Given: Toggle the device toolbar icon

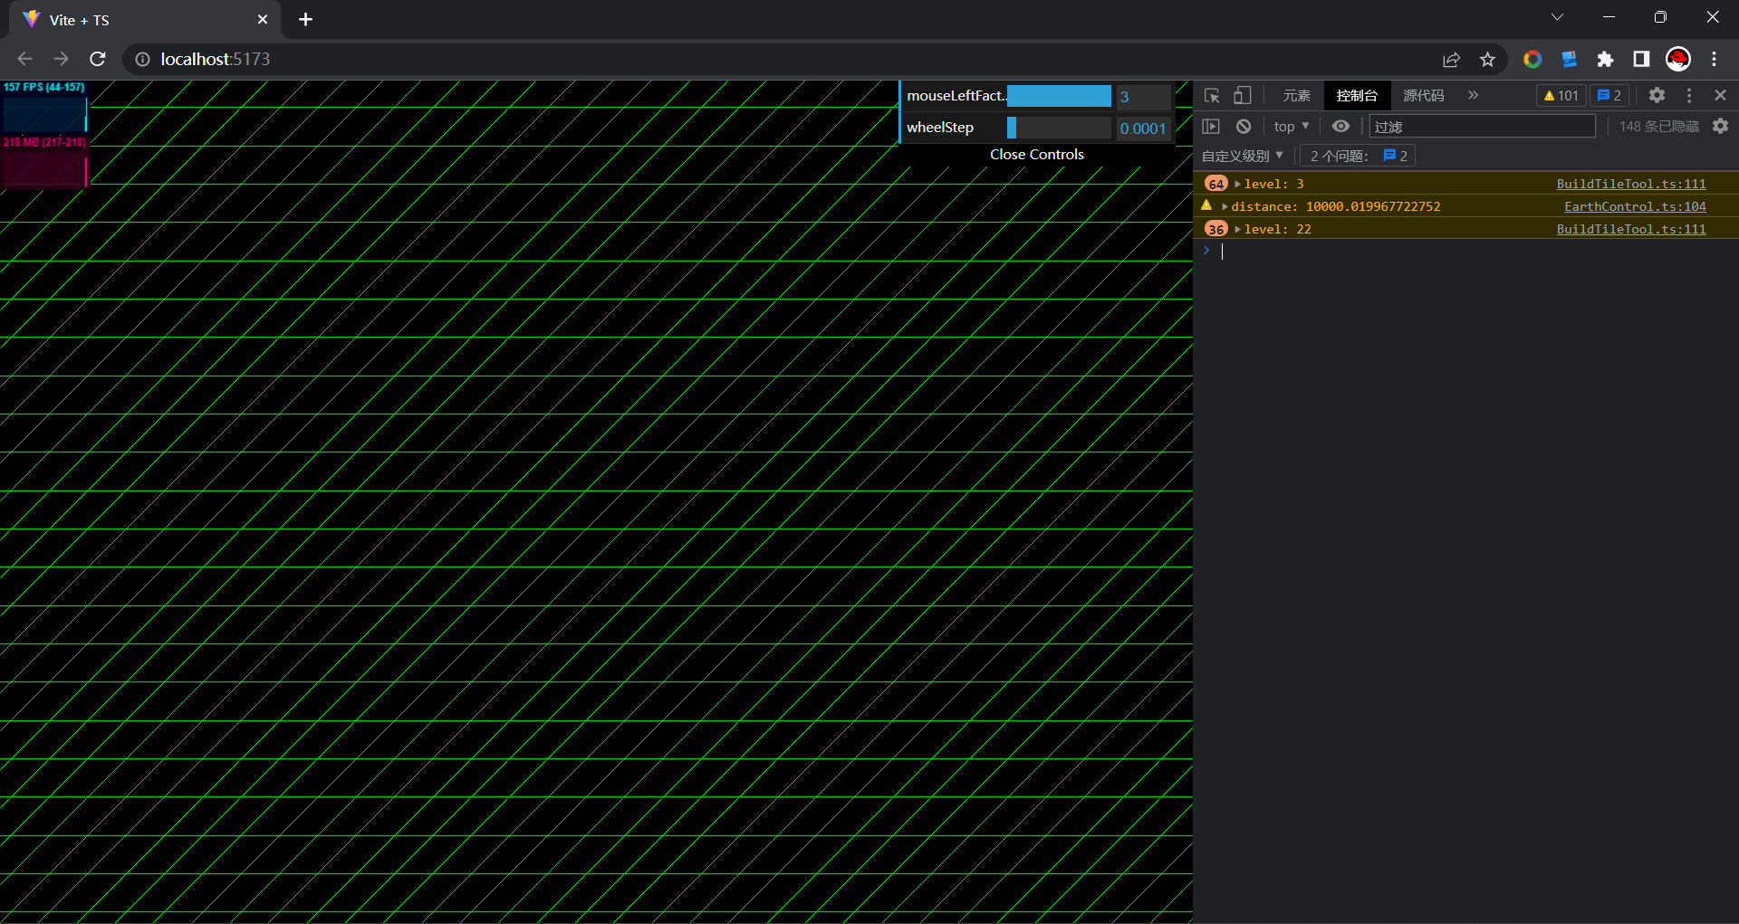Looking at the screenshot, I should [1243, 95].
